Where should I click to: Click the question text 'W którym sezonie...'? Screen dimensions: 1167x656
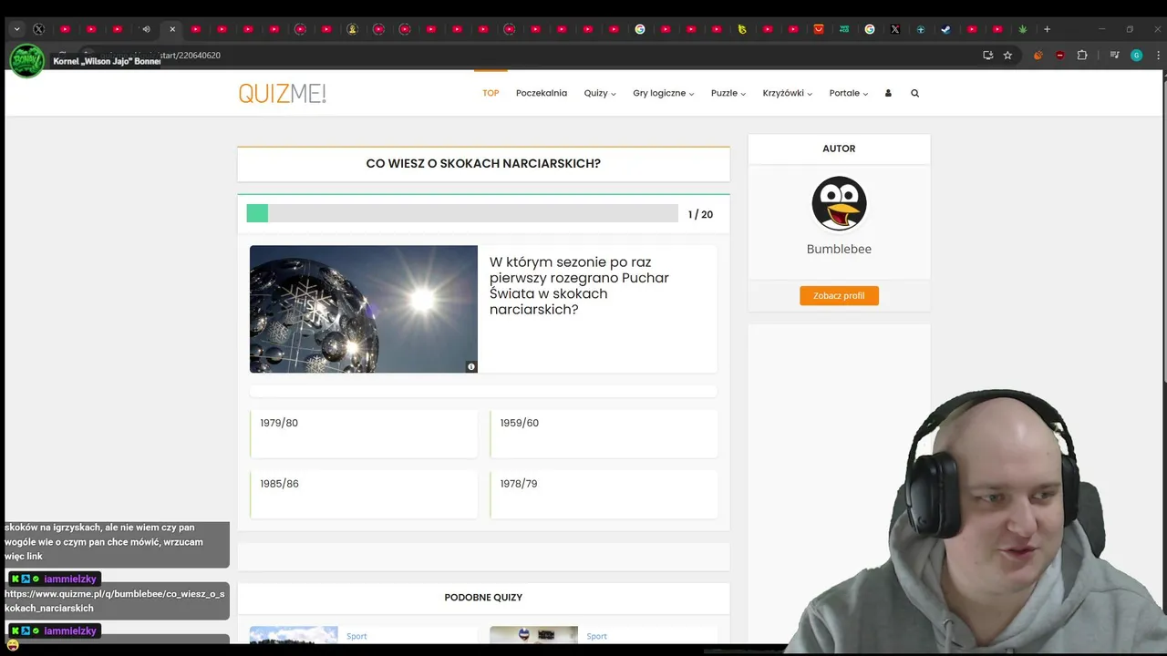click(579, 286)
